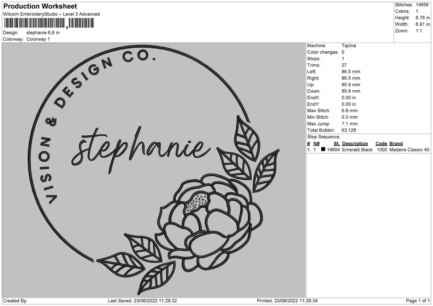Viewport: 433px width, 306px height.
Task: Click the 'St.' stitch column header
Action: (x=336, y=143)
